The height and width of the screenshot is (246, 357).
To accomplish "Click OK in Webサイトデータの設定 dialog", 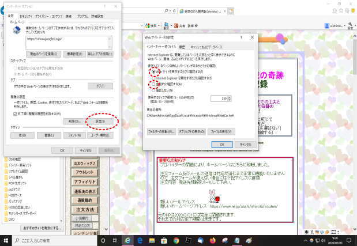I will [x=222, y=145].
